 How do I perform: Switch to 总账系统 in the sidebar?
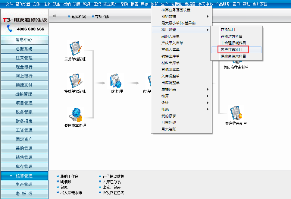pos(24,49)
